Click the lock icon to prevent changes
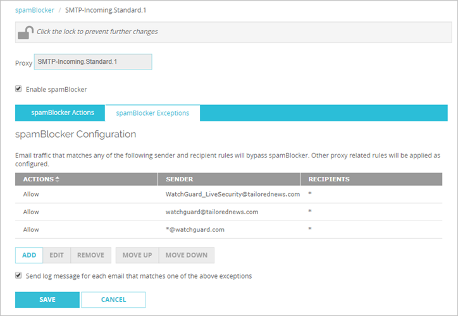This screenshot has width=458, height=316. [x=25, y=32]
